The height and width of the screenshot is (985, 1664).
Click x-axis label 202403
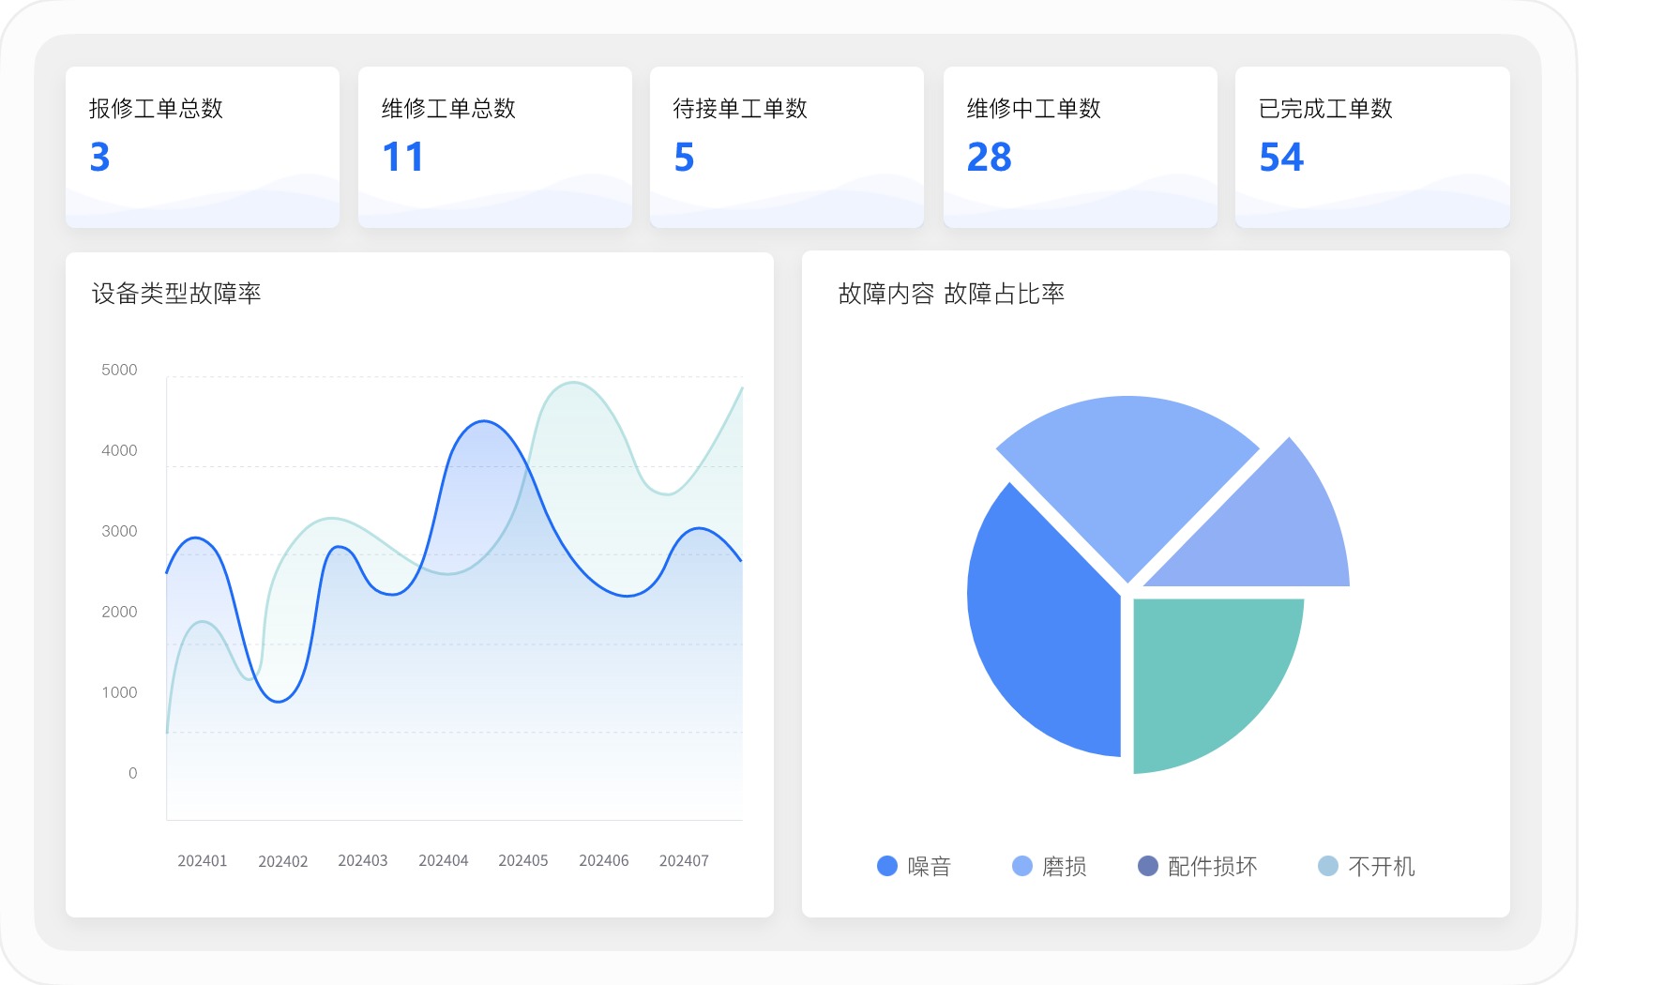(363, 860)
